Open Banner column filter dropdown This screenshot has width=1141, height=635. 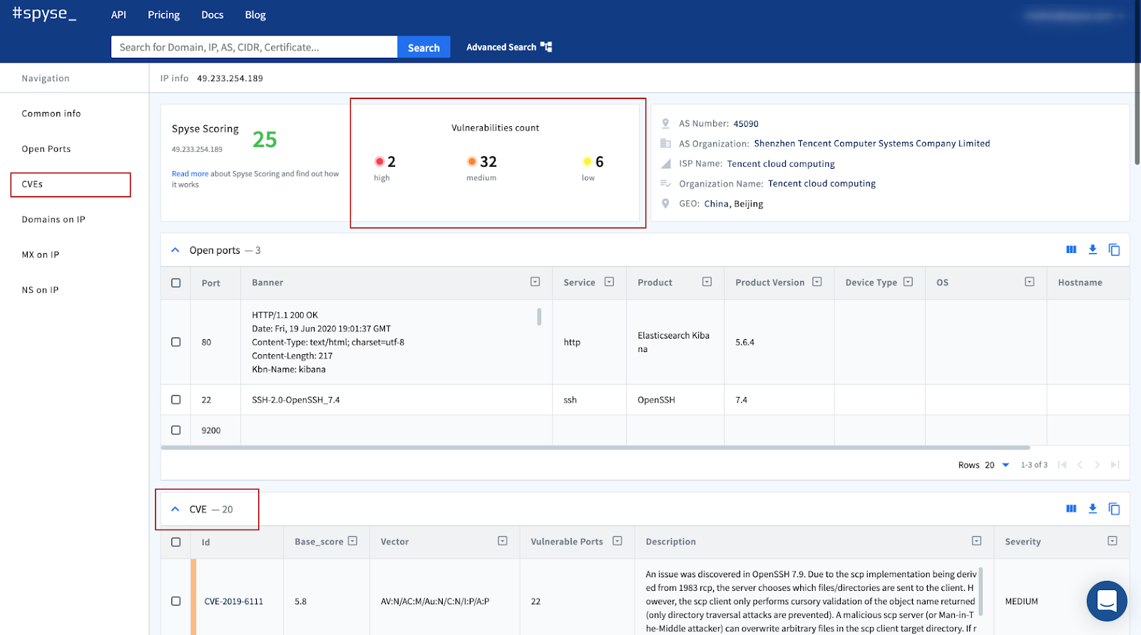[536, 282]
